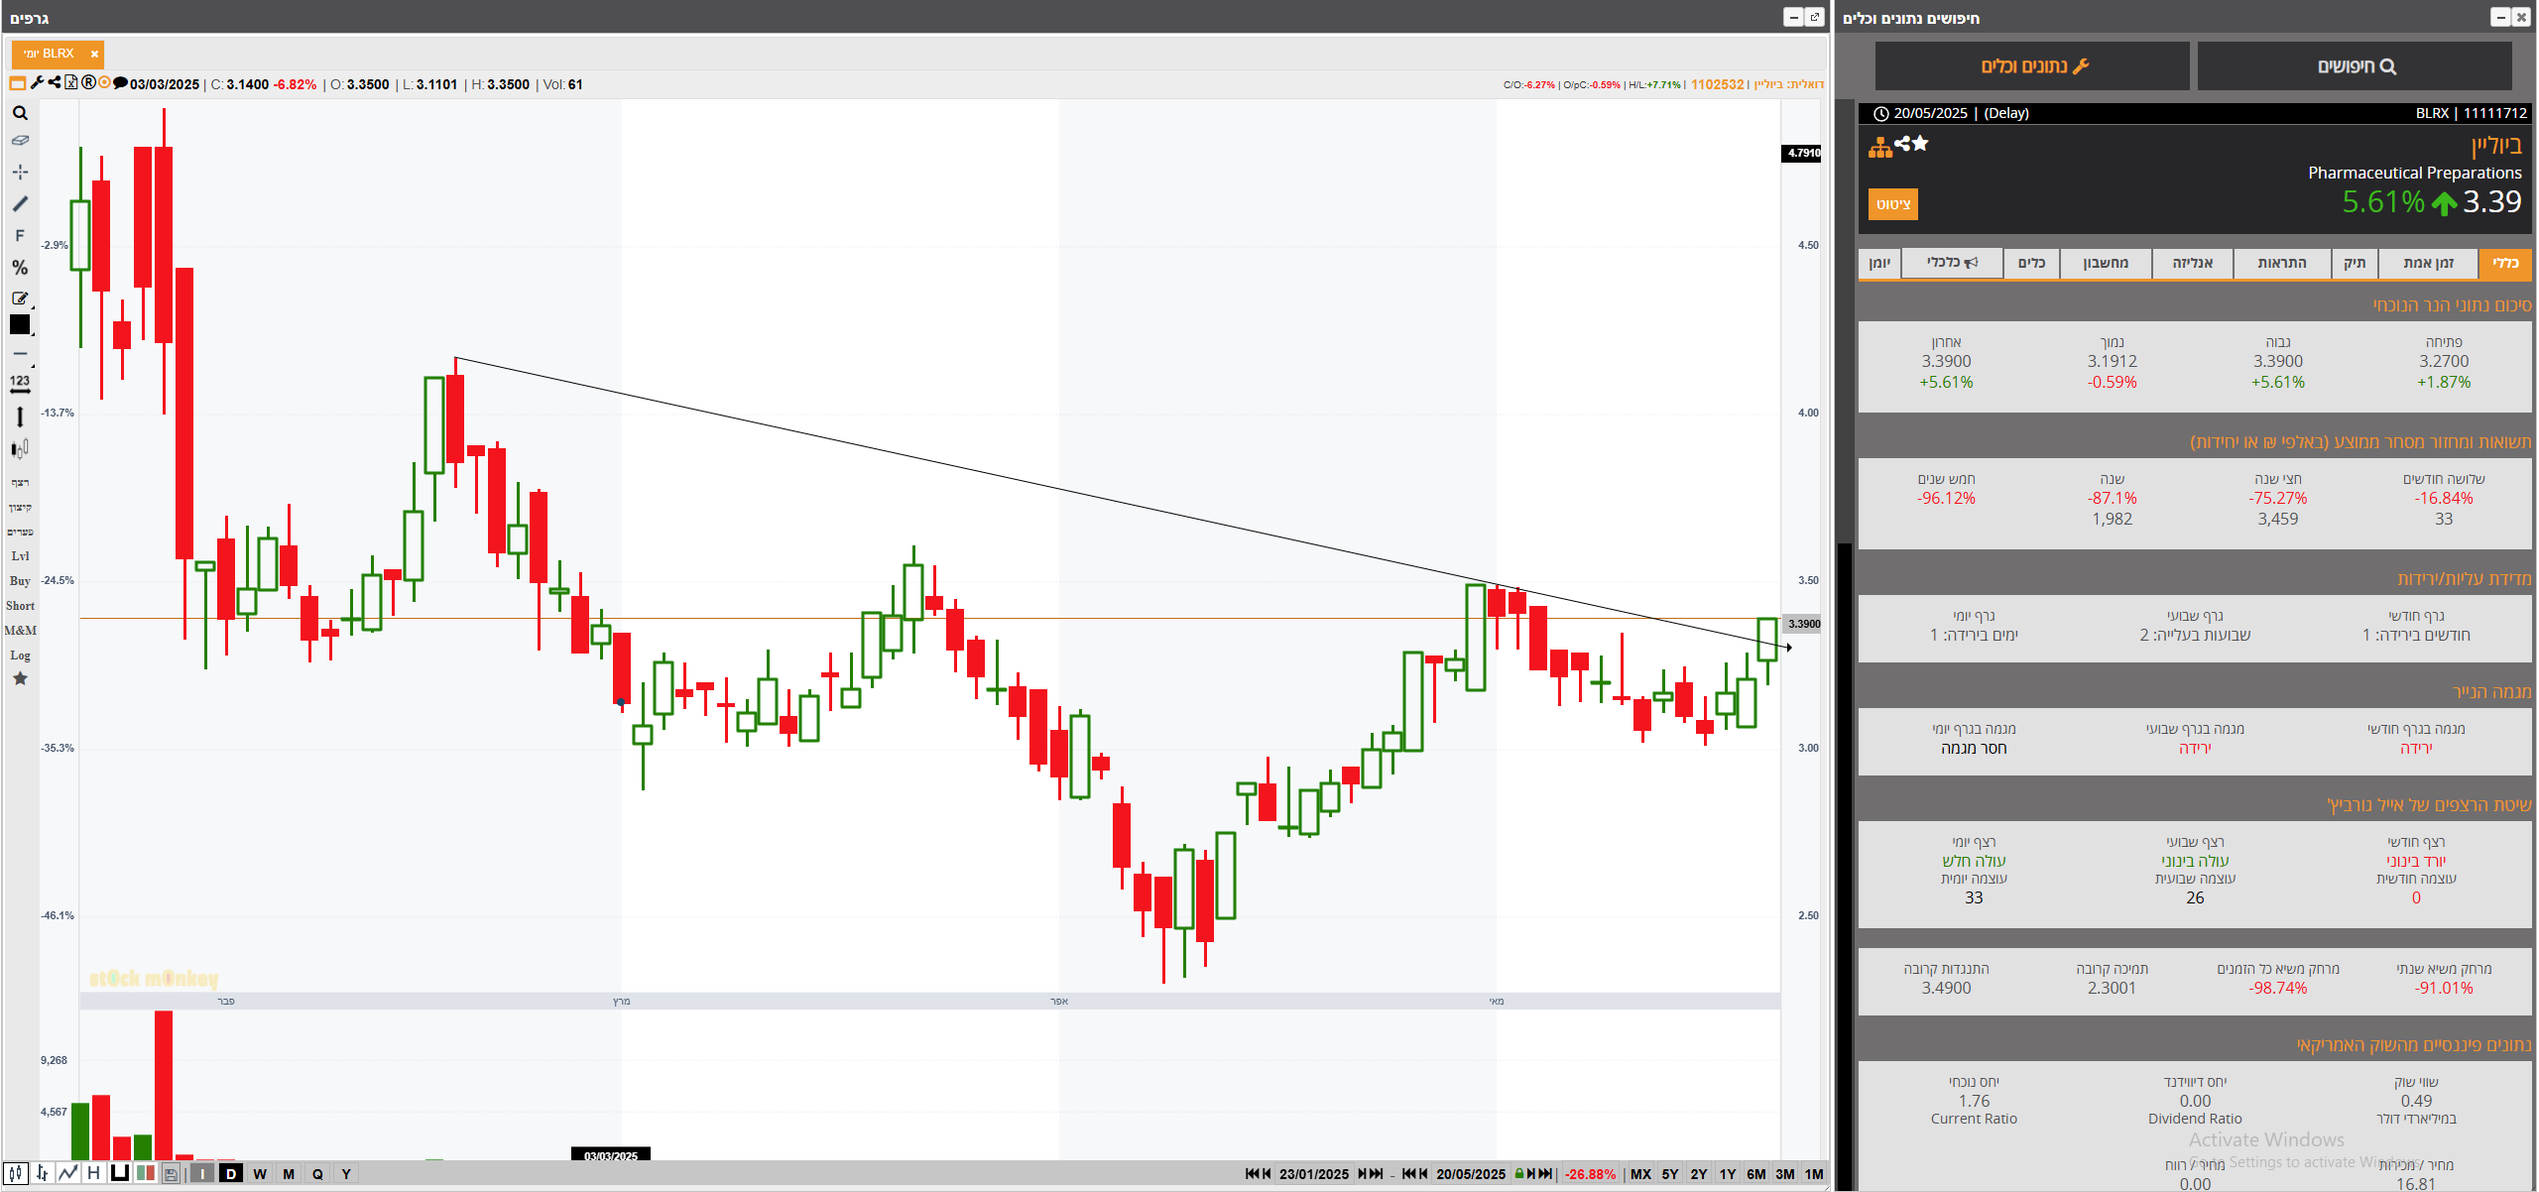Screen dimensions: 2539x1192
Task: Switch to the אנליזה tab
Action: point(2192,263)
